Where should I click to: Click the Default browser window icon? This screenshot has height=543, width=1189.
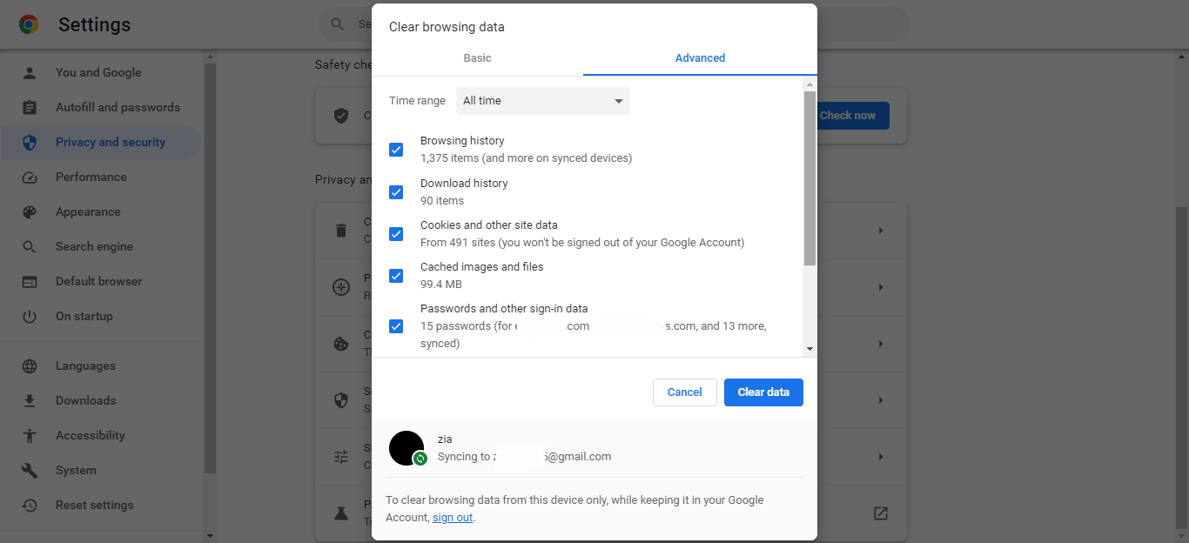[30, 282]
